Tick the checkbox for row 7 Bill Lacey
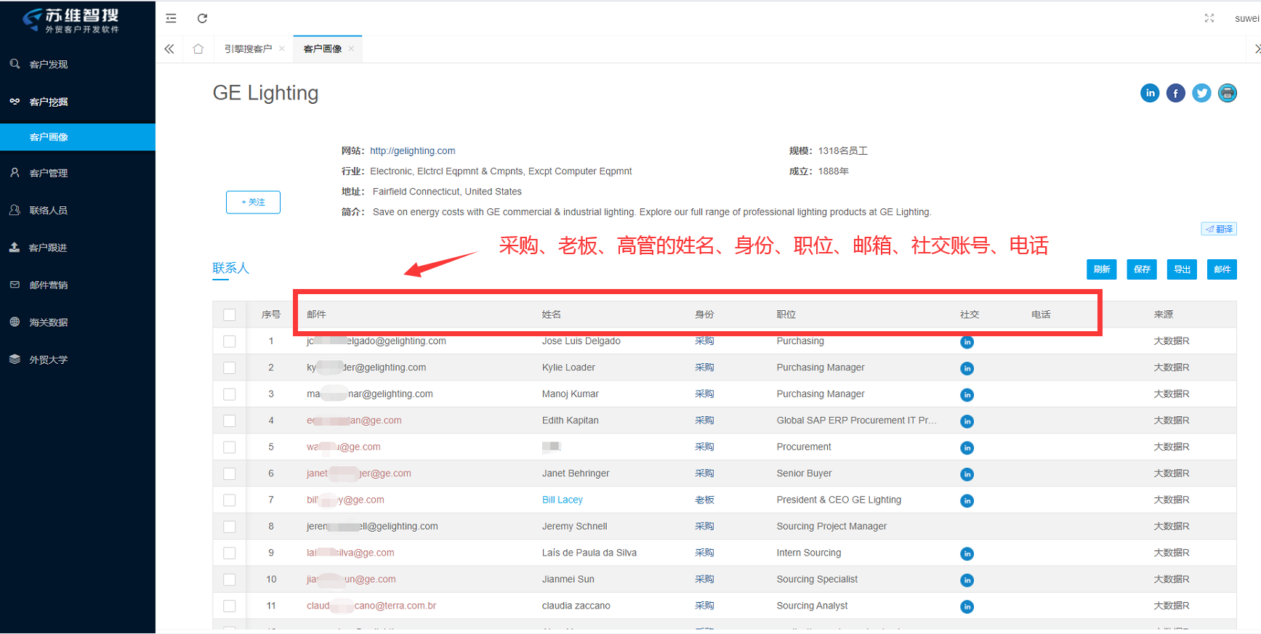 click(x=230, y=500)
